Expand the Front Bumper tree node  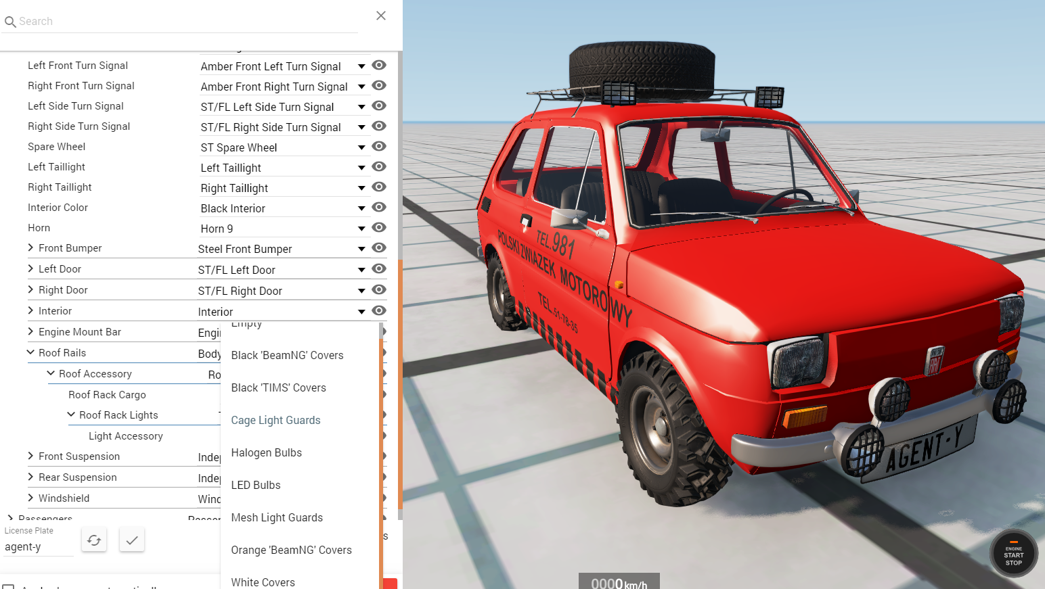point(30,248)
